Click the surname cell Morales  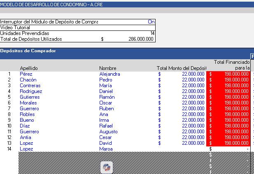pyautogui.click(x=28, y=103)
